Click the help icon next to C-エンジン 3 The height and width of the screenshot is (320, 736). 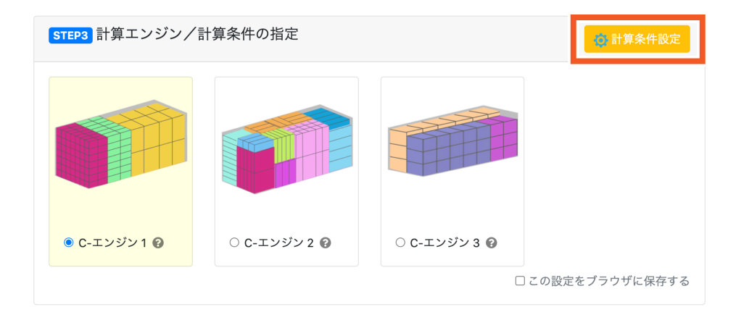coord(491,243)
